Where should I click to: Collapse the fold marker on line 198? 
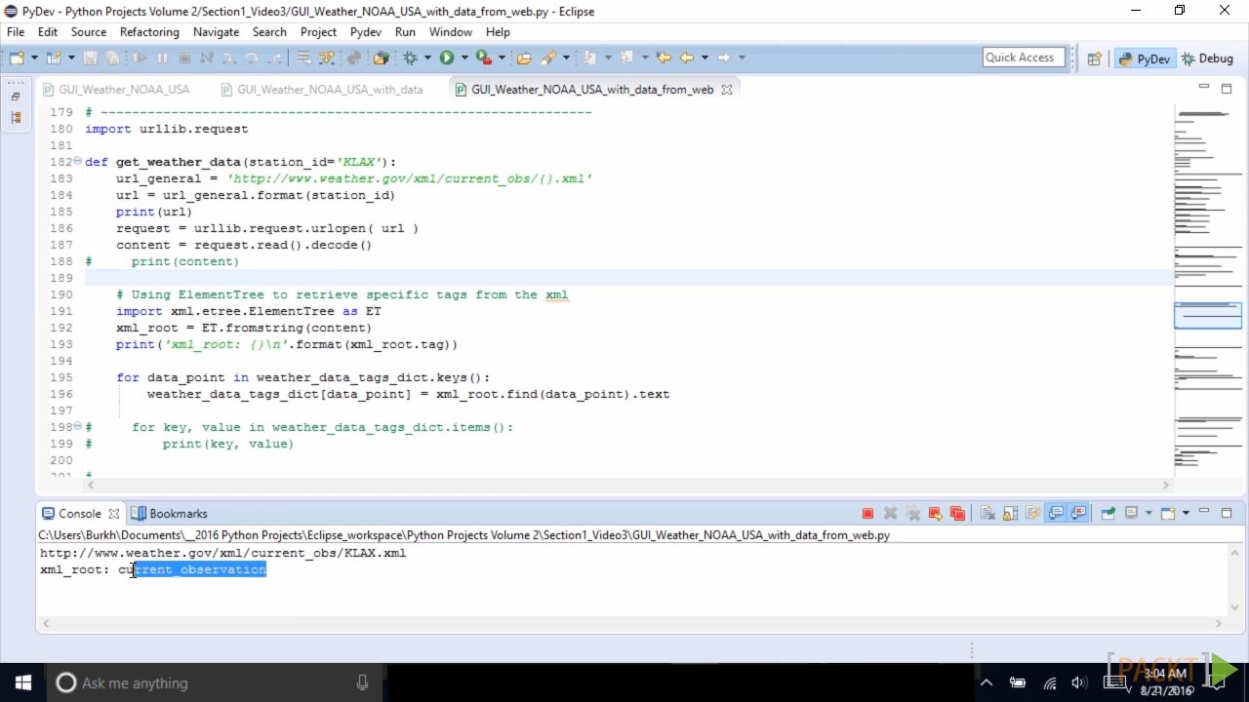(78, 427)
